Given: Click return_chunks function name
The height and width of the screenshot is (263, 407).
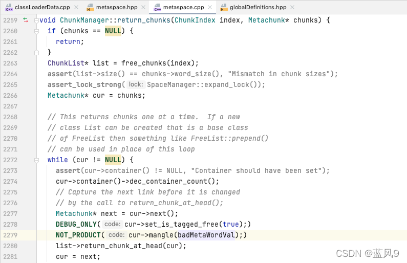Looking at the screenshot, I should click(144, 20).
